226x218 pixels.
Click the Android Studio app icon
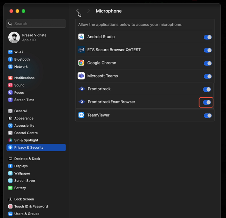[x=81, y=37]
